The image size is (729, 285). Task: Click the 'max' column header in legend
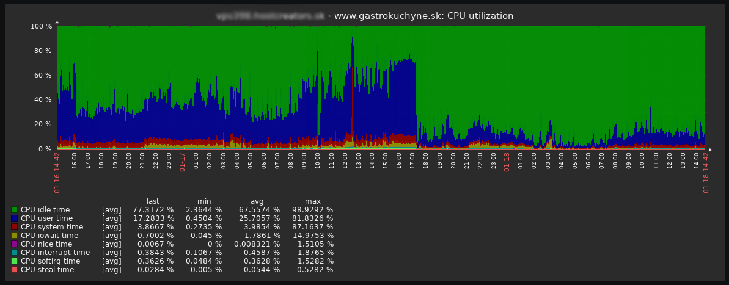click(x=313, y=201)
